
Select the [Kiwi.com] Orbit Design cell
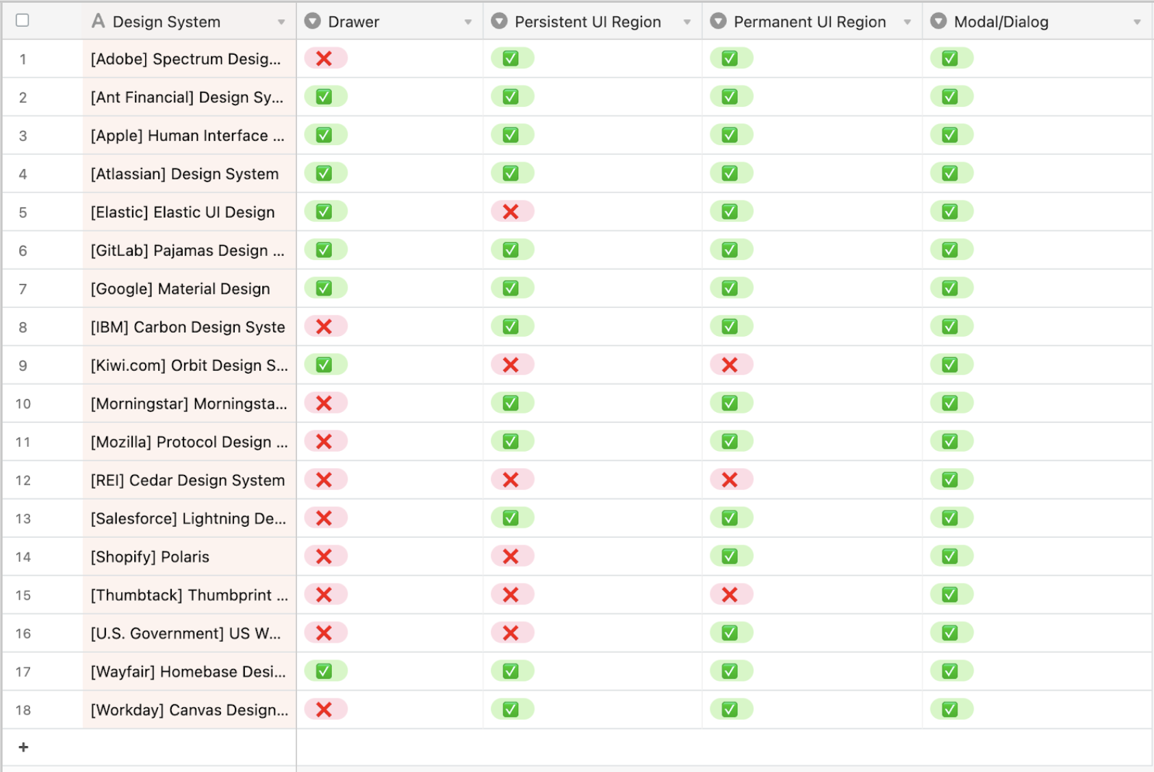point(190,365)
